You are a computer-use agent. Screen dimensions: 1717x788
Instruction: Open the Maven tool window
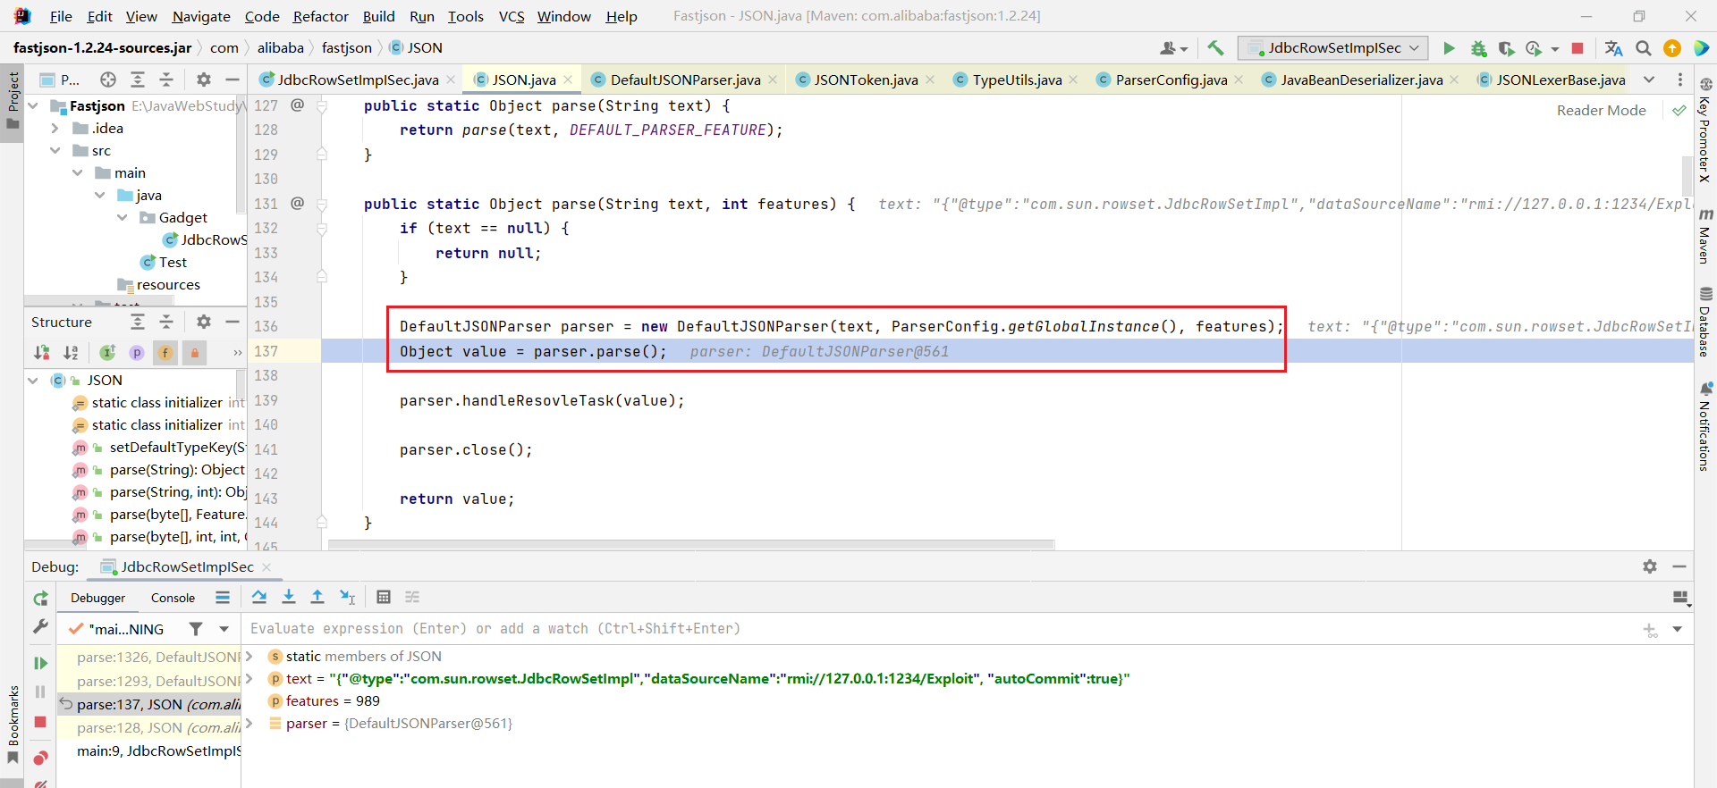tap(1705, 236)
